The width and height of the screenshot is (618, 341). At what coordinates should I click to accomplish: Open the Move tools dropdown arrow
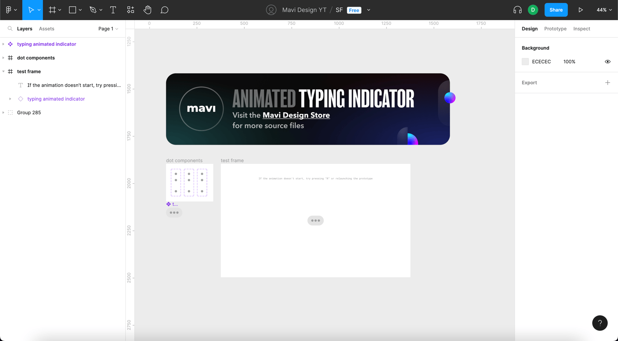39,10
